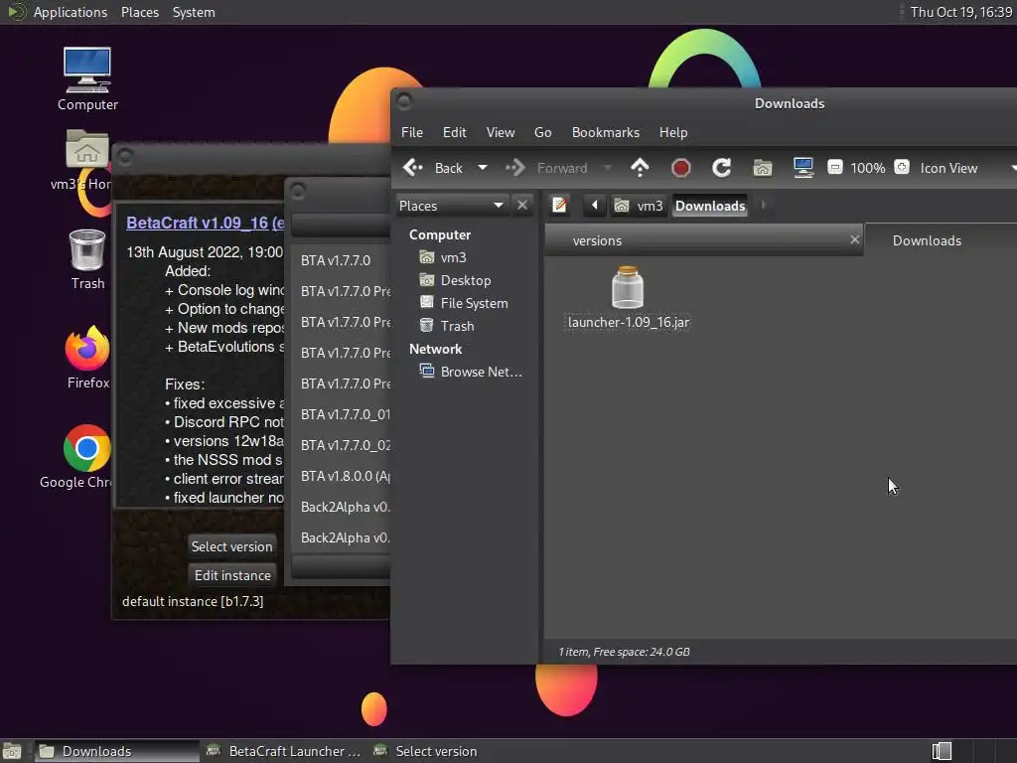Select BTA v1.7.7.0_01 in version list
1017x763 pixels.
[341, 414]
